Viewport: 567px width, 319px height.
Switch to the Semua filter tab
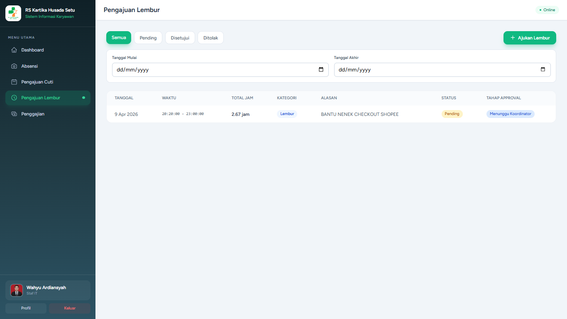(119, 37)
